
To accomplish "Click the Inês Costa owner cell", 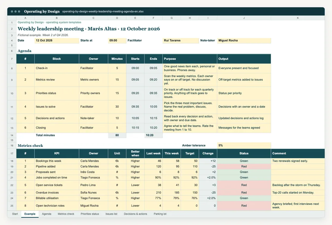I will (x=93, y=172).
